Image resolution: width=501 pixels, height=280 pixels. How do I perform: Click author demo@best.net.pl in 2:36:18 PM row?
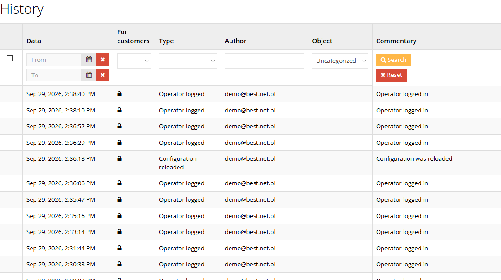coord(250,159)
